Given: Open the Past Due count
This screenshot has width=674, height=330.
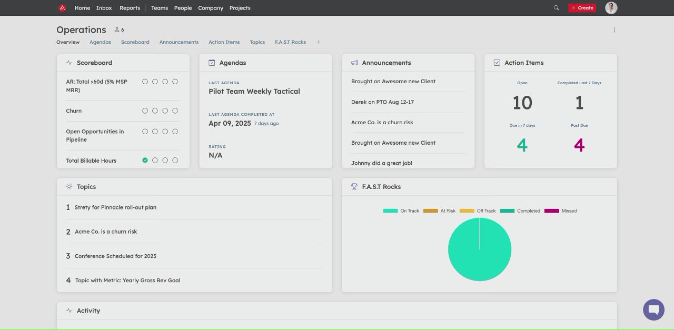Looking at the screenshot, I should click(x=579, y=145).
